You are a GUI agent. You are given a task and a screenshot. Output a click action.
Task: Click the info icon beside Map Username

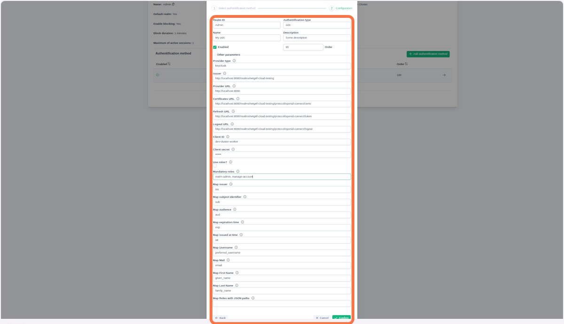[236, 248]
